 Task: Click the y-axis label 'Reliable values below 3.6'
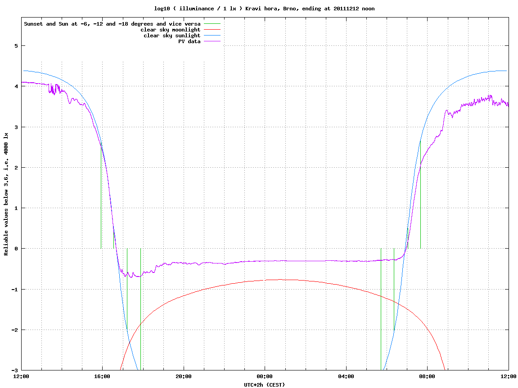click(x=6, y=194)
